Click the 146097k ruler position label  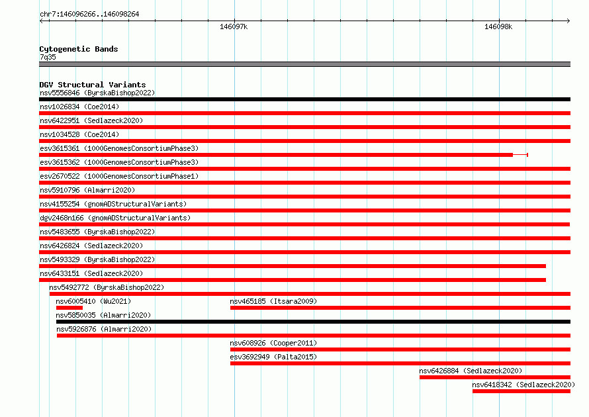point(234,26)
